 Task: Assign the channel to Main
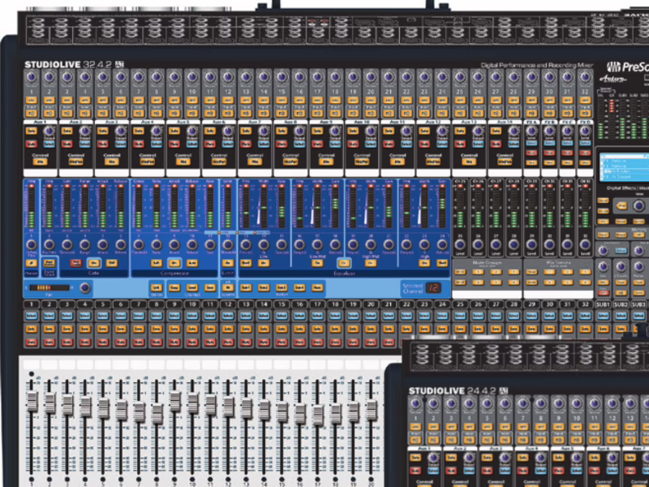click(317, 288)
